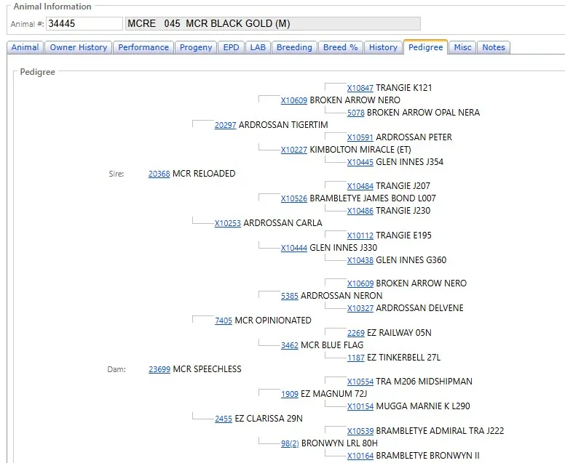
Task: Open link X10526 for BRAMBLETYE JAMES BOND L007
Action: (x=293, y=198)
